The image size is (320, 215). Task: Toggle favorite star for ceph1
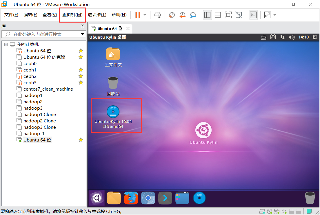click(81, 70)
